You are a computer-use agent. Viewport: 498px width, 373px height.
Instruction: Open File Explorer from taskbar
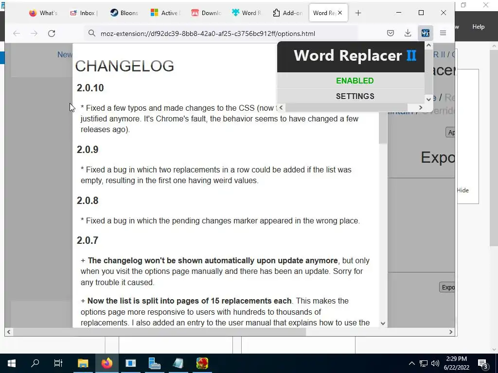(x=83, y=363)
